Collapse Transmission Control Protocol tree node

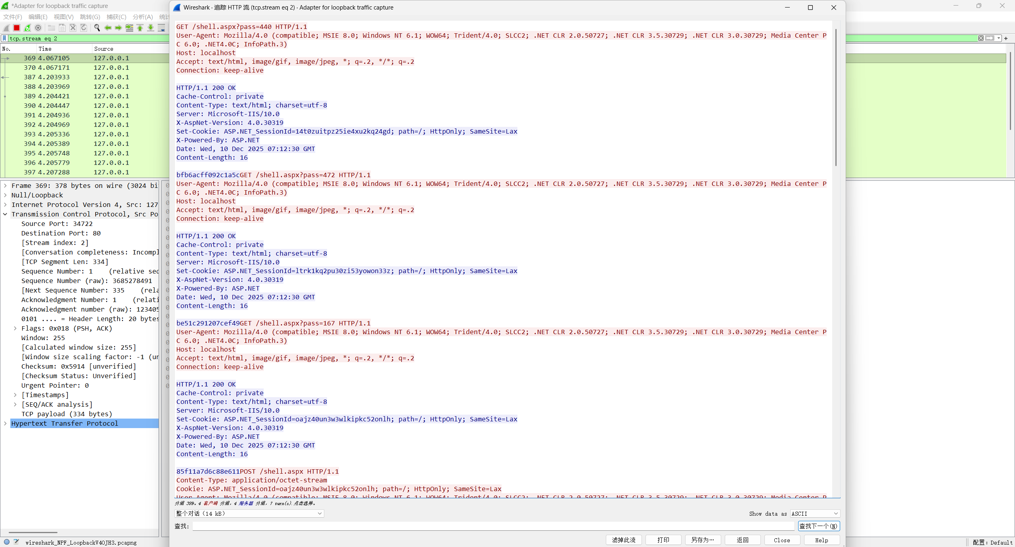click(x=5, y=214)
